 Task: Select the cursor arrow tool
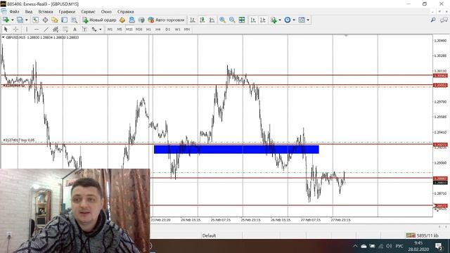pyautogui.click(x=6, y=30)
